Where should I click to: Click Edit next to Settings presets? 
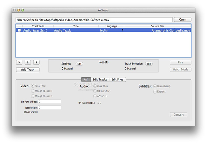79,64
